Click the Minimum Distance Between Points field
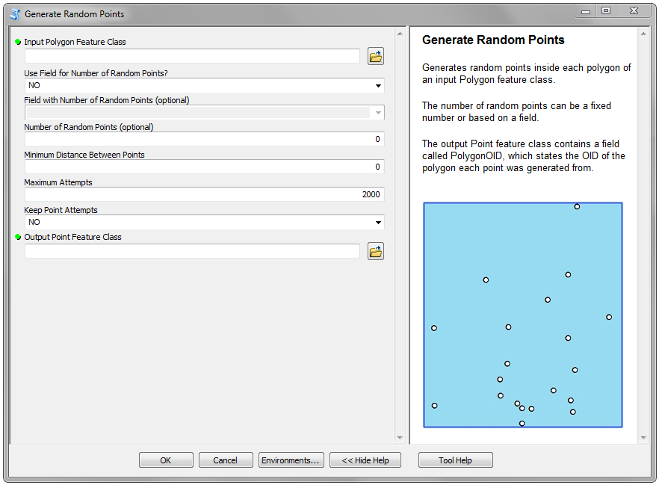This screenshot has height=485, width=659. point(204,167)
